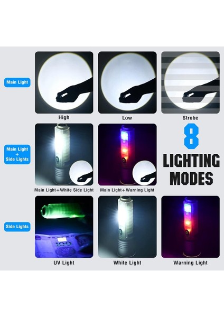The image size is (224, 317).
Task: Click the Low caption text
Action: 127,118
